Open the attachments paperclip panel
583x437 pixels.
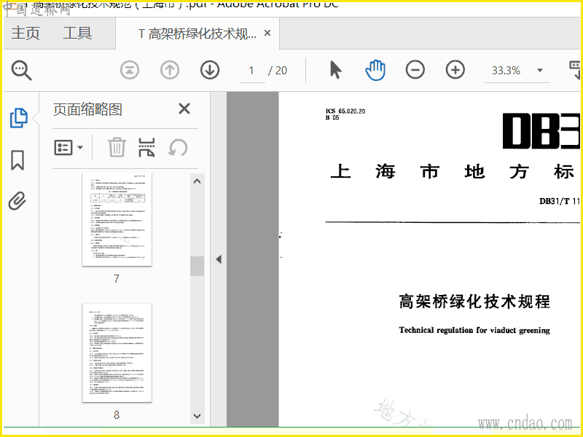(x=17, y=201)
